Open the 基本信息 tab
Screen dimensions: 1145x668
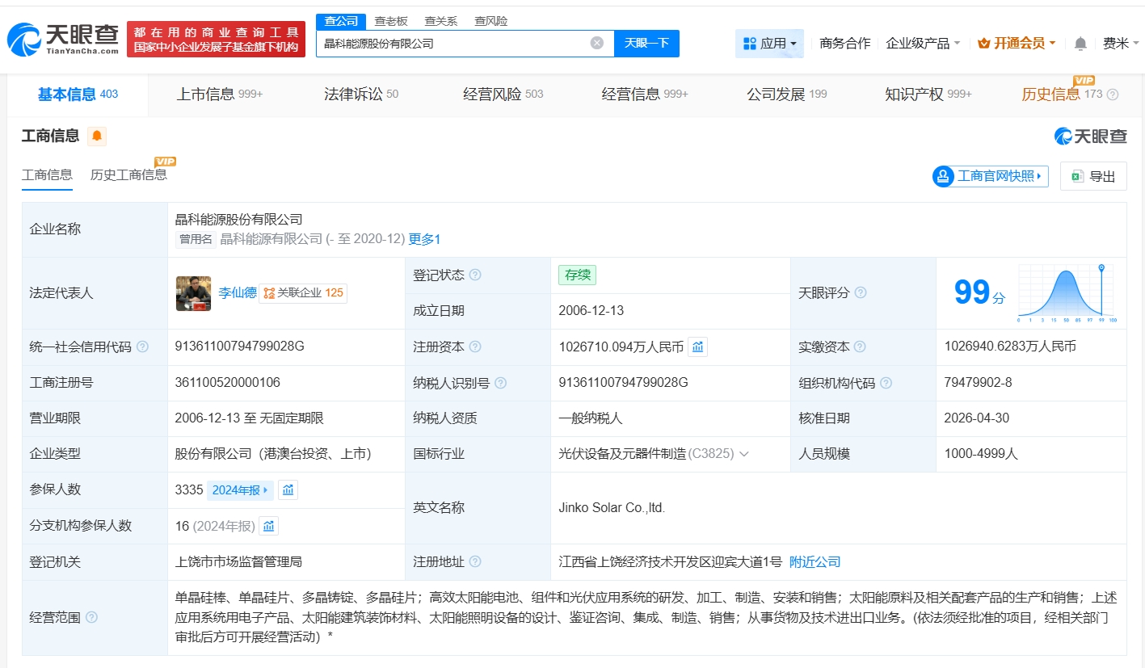click(78, 95)
